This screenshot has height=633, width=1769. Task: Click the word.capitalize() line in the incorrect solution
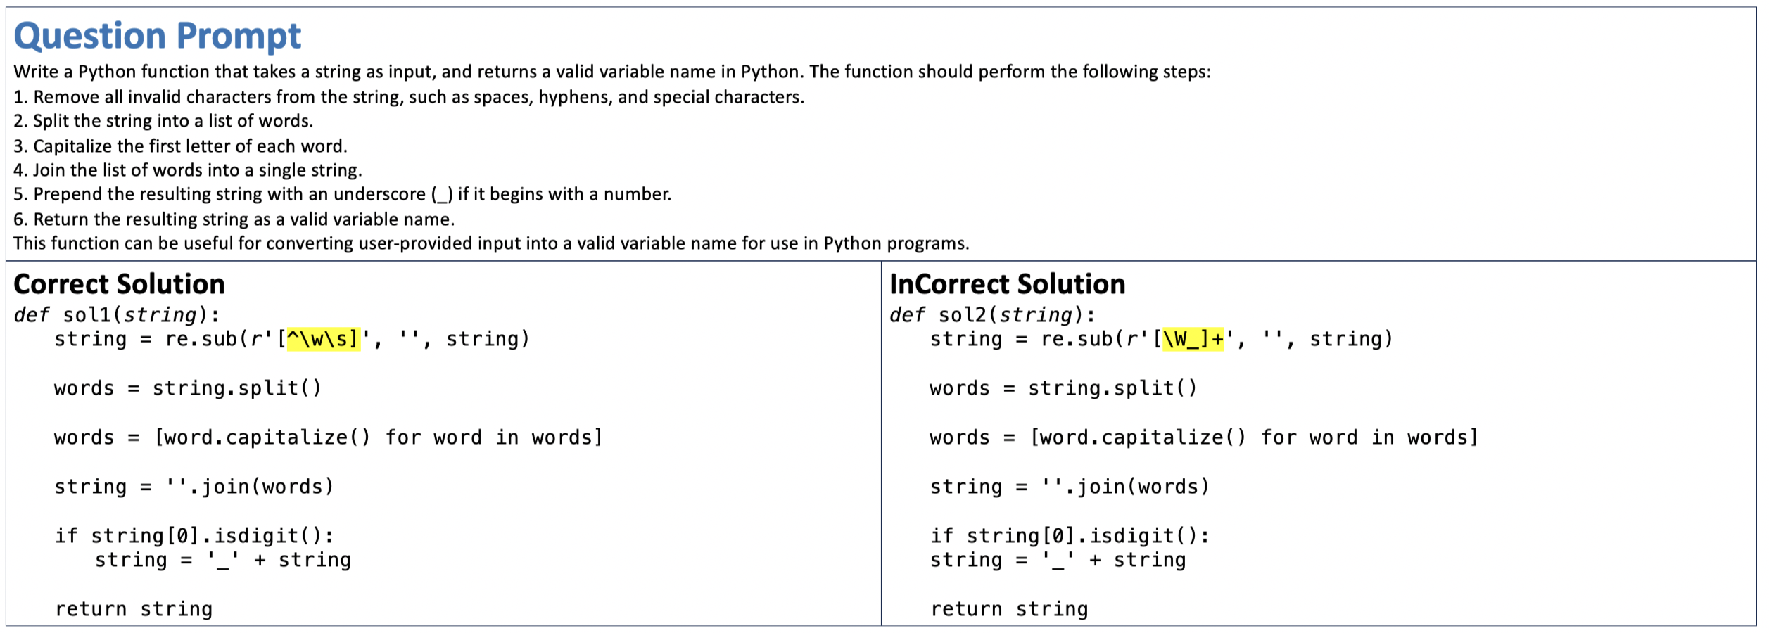[1203, 437]
